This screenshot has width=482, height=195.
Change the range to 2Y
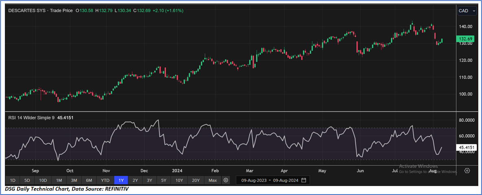(135, 180)
